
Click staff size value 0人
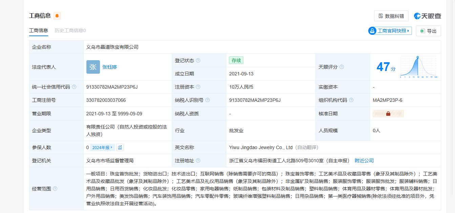point(376,131)
